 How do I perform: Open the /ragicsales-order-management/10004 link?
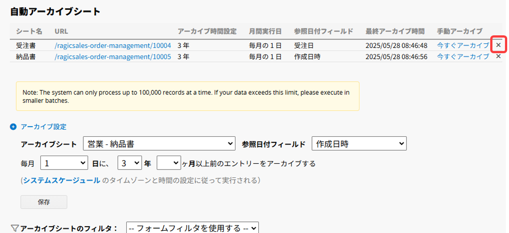click(x=113, y=46)
